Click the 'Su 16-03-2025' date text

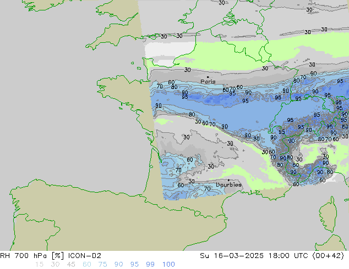coord(232,256)
